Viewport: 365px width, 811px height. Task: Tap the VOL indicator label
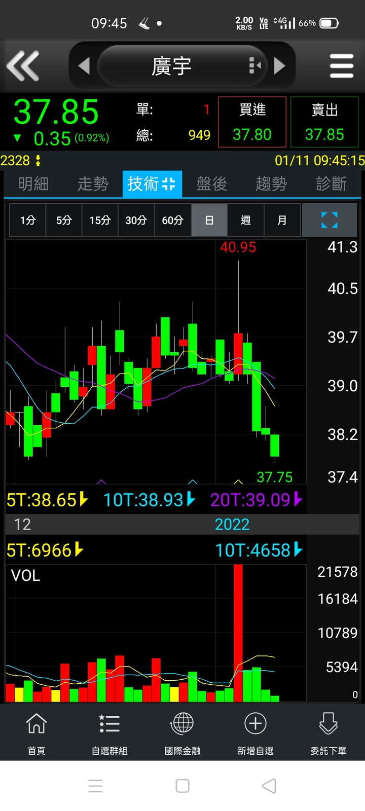[25, 575]
